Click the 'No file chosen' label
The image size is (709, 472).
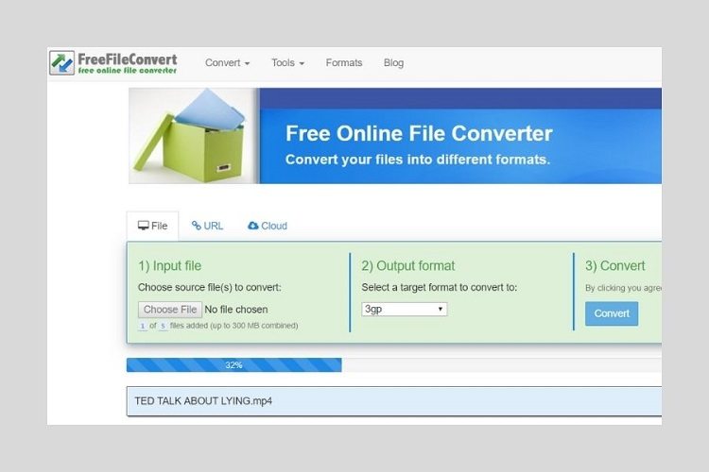click(x=236, y=309)
